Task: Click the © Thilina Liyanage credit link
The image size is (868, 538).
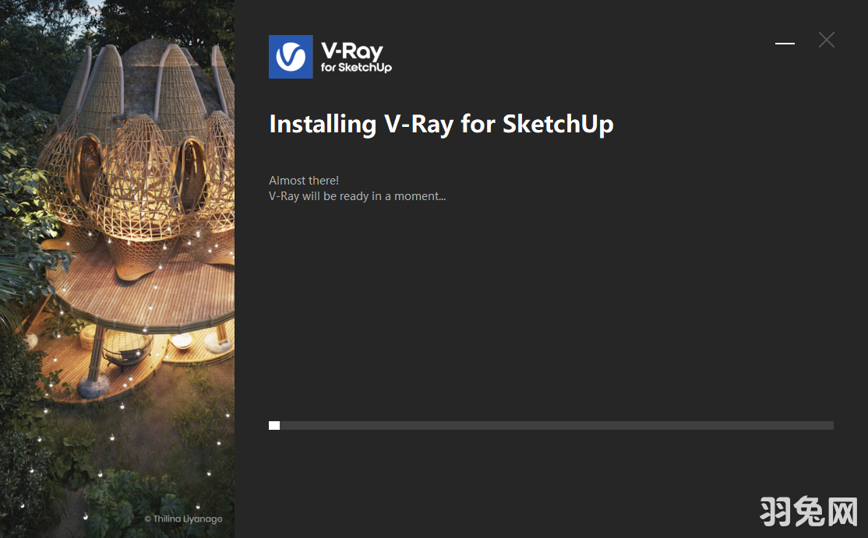Action: click(183, 518)
